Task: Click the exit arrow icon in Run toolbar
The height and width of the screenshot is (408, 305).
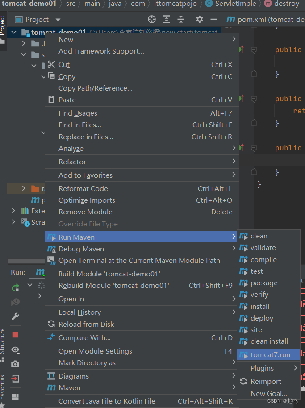Action: point(15,379)
